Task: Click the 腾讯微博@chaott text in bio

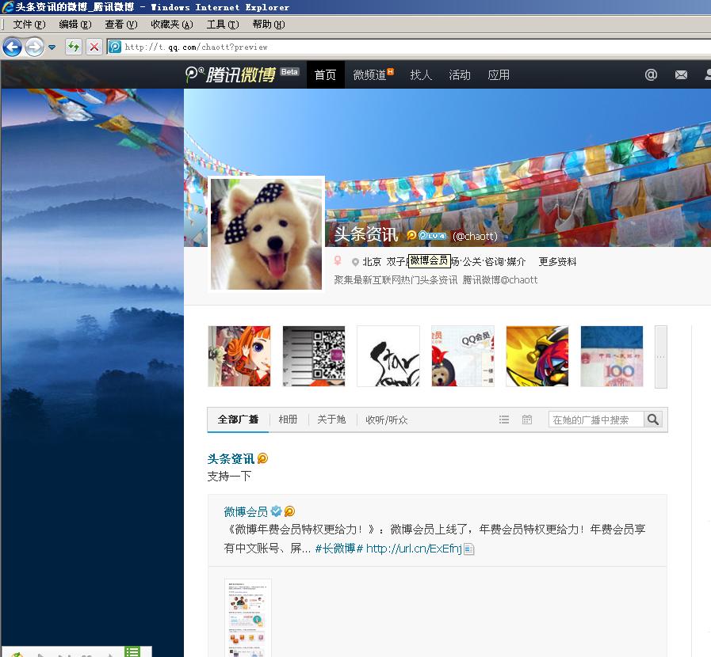Action: pyautogui.click(x=499, y=280)
